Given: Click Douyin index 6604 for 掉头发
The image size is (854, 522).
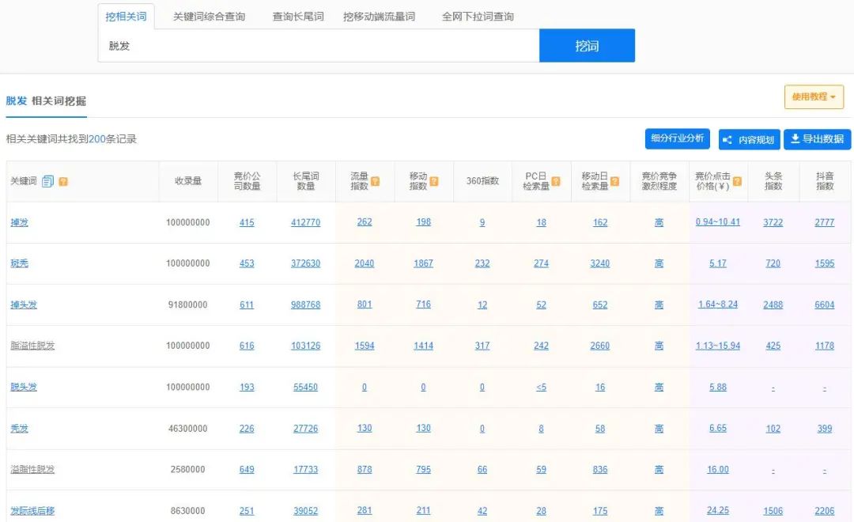Looking at the screenshot, I should (824, 304).
